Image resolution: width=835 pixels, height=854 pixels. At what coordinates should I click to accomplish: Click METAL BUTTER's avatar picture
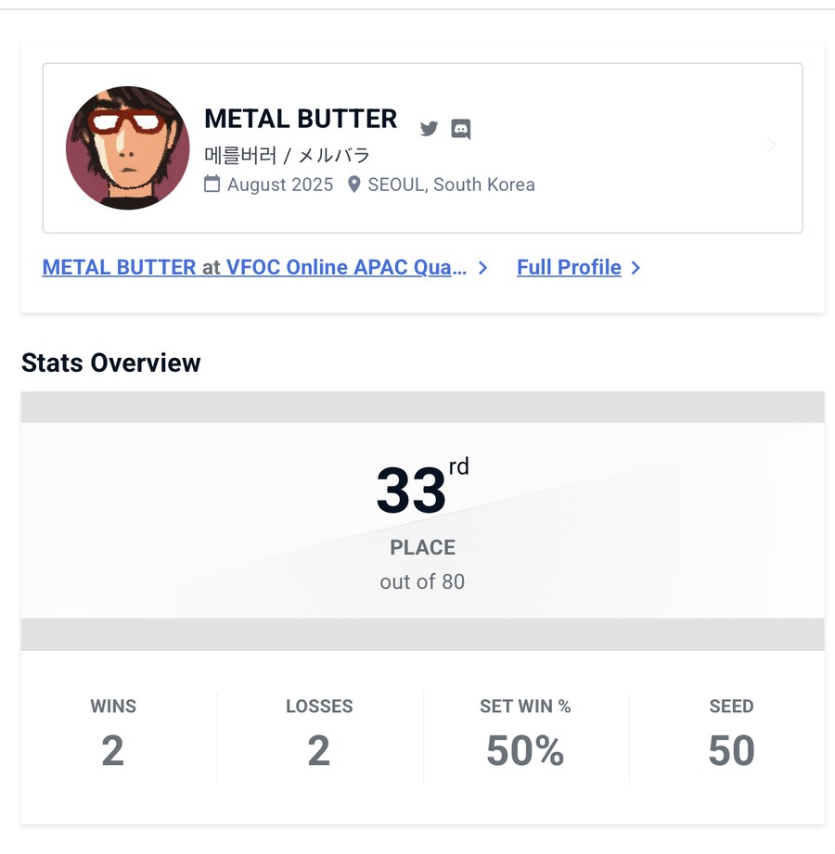[x=128, y=148]
